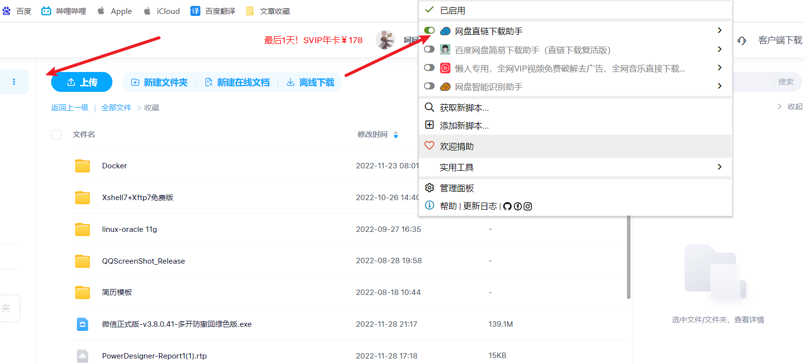Click the Docker folder icon

pos(83,166)
